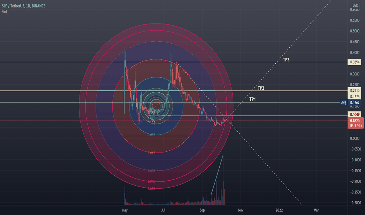The height and width of the screenshot is (215, 365).
Task: Click the 0.3000 price axis tick
Action: (355, 74)
